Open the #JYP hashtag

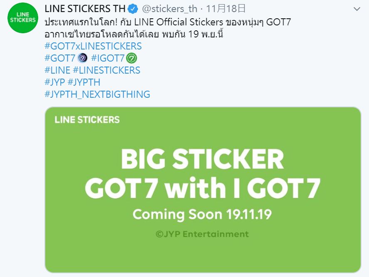click(54, 82)
